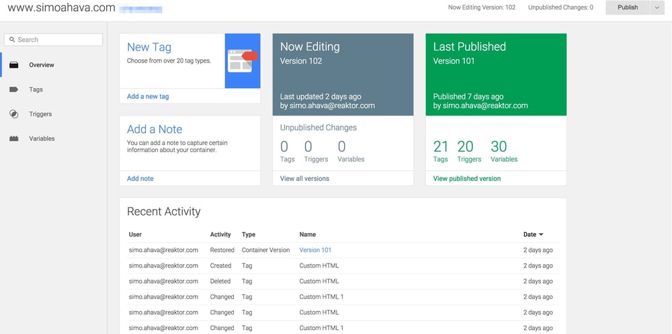Click the Tags label icon in sidebar
This screenshot has width=672, height=334.
(x=13, y=89)
